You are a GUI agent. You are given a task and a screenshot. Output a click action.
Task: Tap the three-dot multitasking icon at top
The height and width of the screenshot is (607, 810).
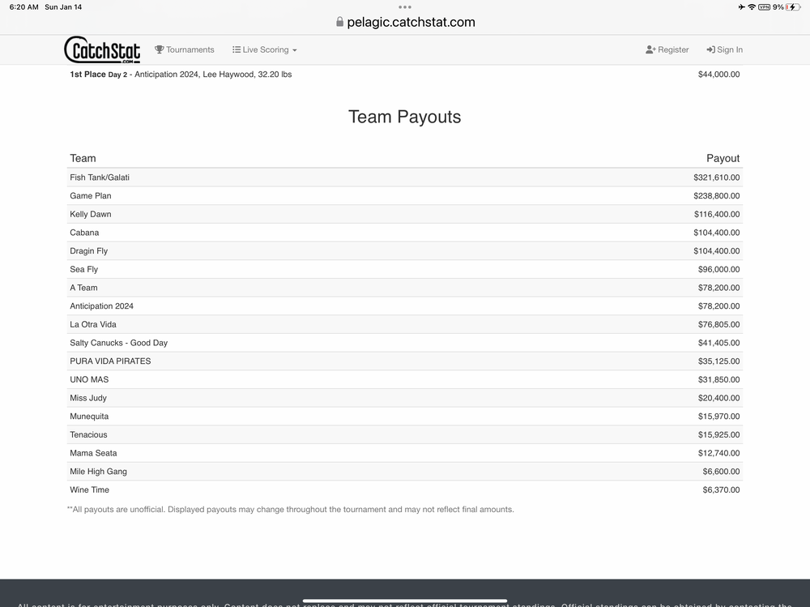click(x=405, y=6)
